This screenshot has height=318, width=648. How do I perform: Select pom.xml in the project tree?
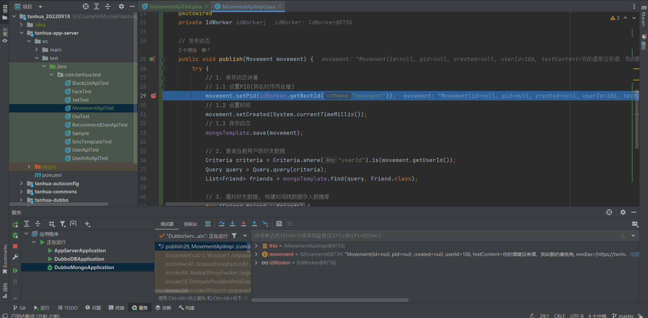pyautogui.click(x=52, y=175)
